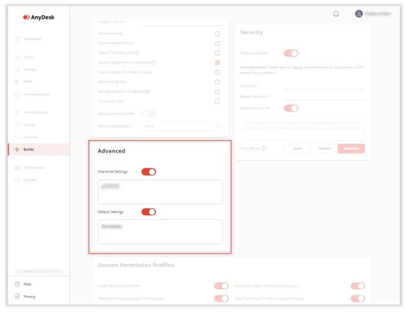Select the Disabled proxy server option

click(351, 148)
